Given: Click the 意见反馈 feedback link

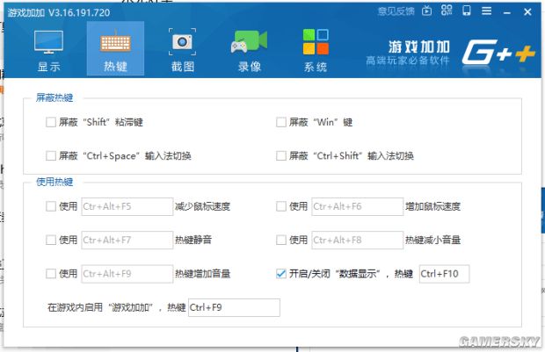Looking at the screenshot, I should click(396, 11).
